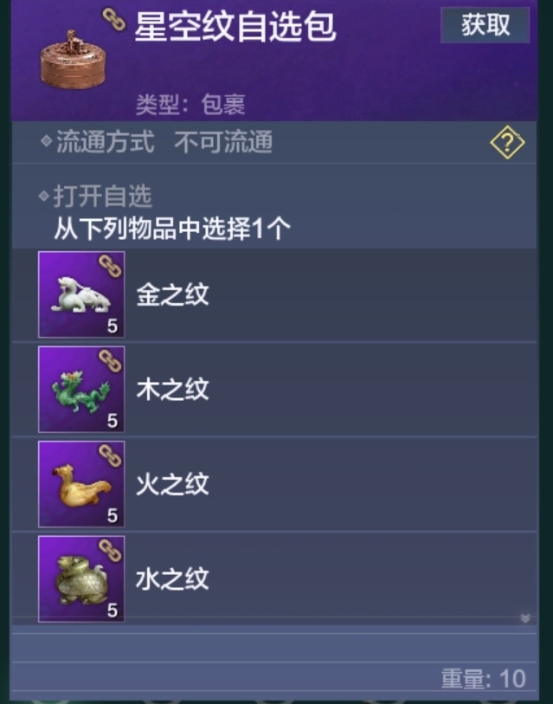553x704 pixels.
Task: Click the bound chain icon on 金之纹
Action: (x=110, y=266)
